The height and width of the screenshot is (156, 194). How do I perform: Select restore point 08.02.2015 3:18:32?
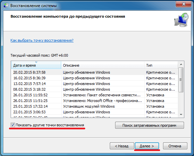pos(95,89)
